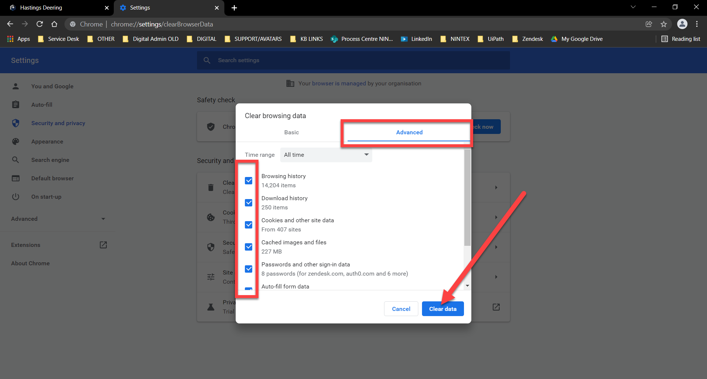Viewport: 707px width, 379px height.
Task: Reload the current page
Action: (x=39, y=24)
